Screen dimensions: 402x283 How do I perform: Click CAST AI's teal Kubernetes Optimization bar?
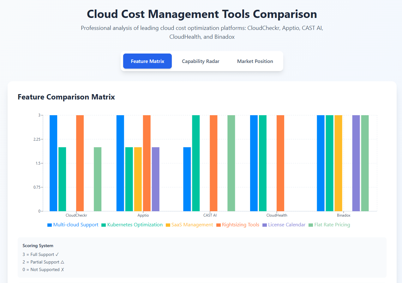click(196, 163)
